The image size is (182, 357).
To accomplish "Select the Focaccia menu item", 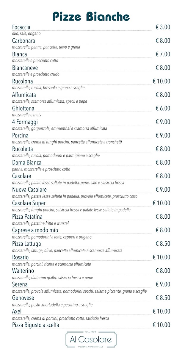I will tap(21, 27).
